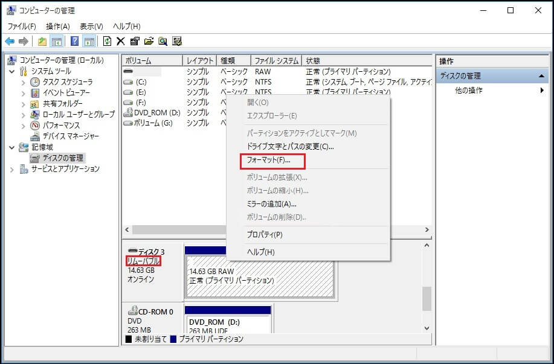Click the properties hand-and-paper toolbar icon
Image resolution: width=554 pixels, height=364 pixels.
[134, 41]
